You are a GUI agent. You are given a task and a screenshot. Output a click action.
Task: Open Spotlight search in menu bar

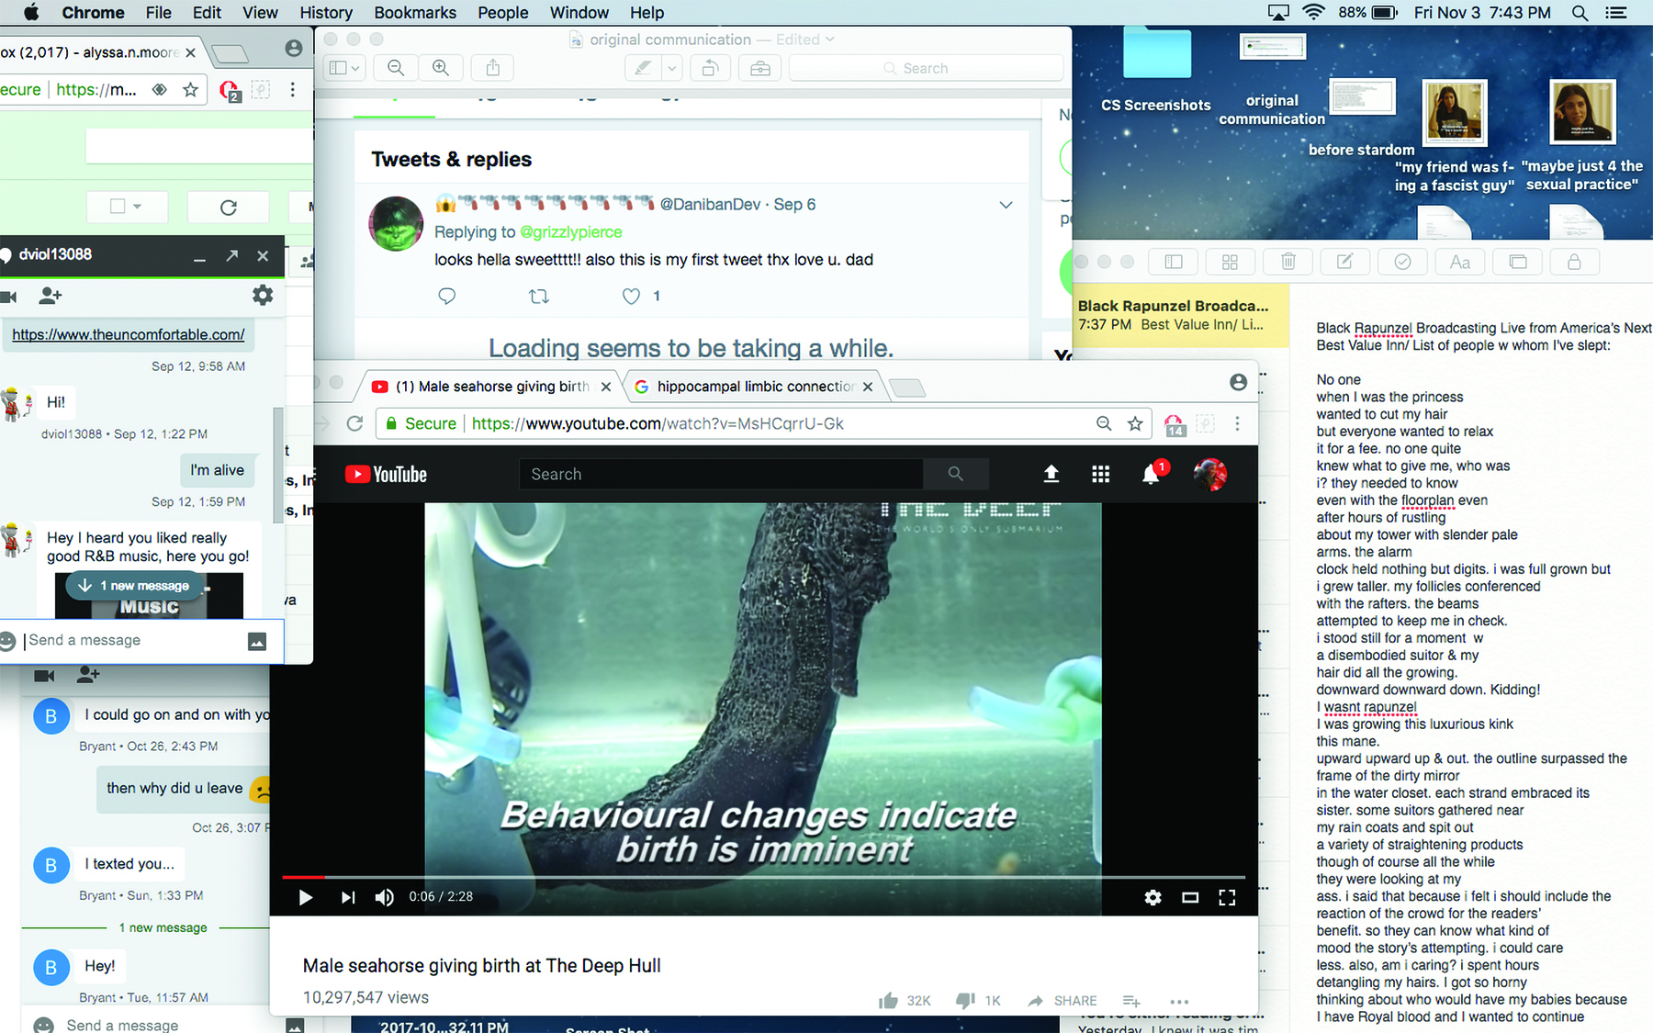click(1580, 13)
